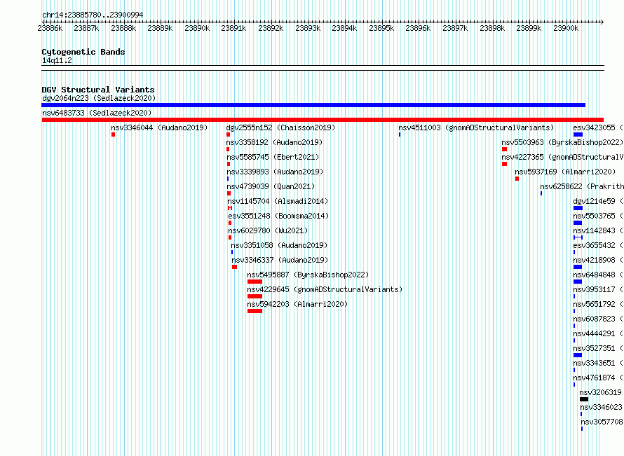Select nsv1145704 (Alsmadi2014) label

point(278,201)
